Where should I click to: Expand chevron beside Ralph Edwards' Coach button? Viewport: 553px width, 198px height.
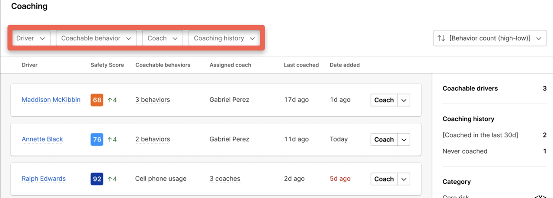point(403,179)
